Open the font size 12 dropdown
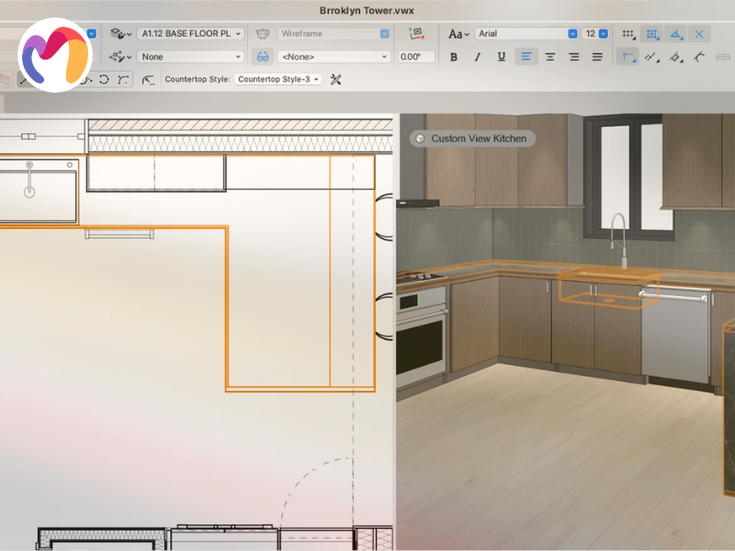The width and height of the screenshot is (735, 551). [x=596, y=34]
